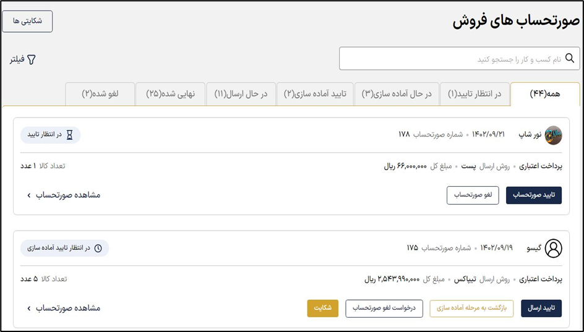Click the نور شاپ shop name

(x=530, y=135)
